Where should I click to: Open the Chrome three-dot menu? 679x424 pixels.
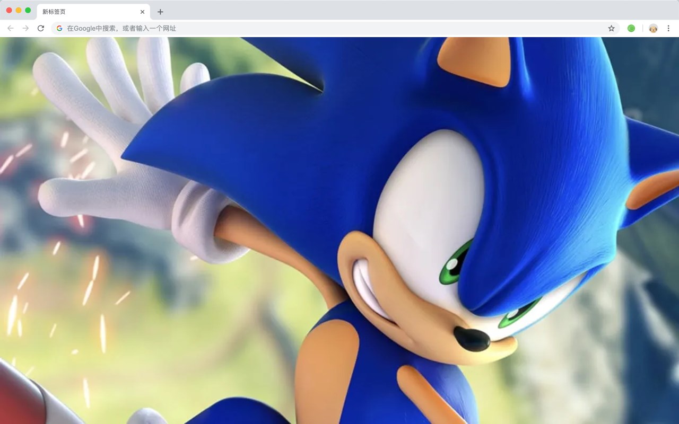pyautogui.click(x=669, y=28)
